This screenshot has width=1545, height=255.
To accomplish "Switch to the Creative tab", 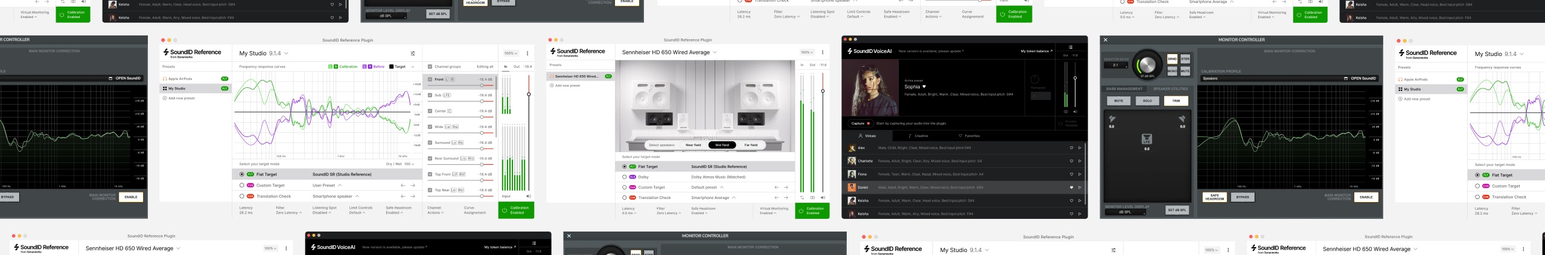I will [919, 136].
